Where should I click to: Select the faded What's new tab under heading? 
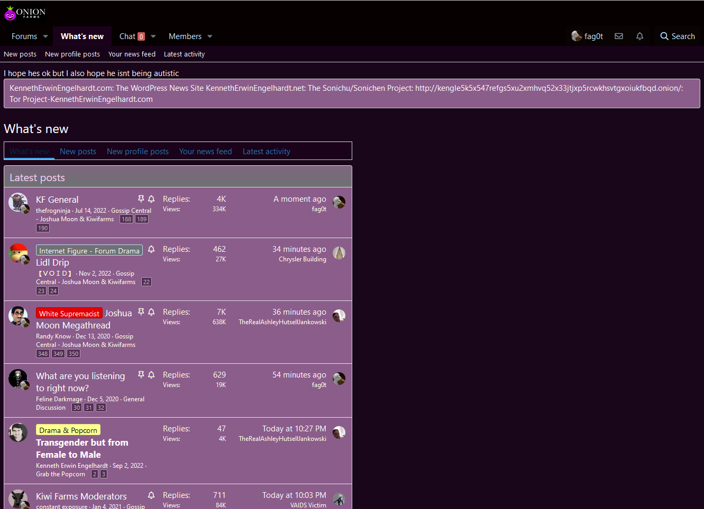[29, 152]
